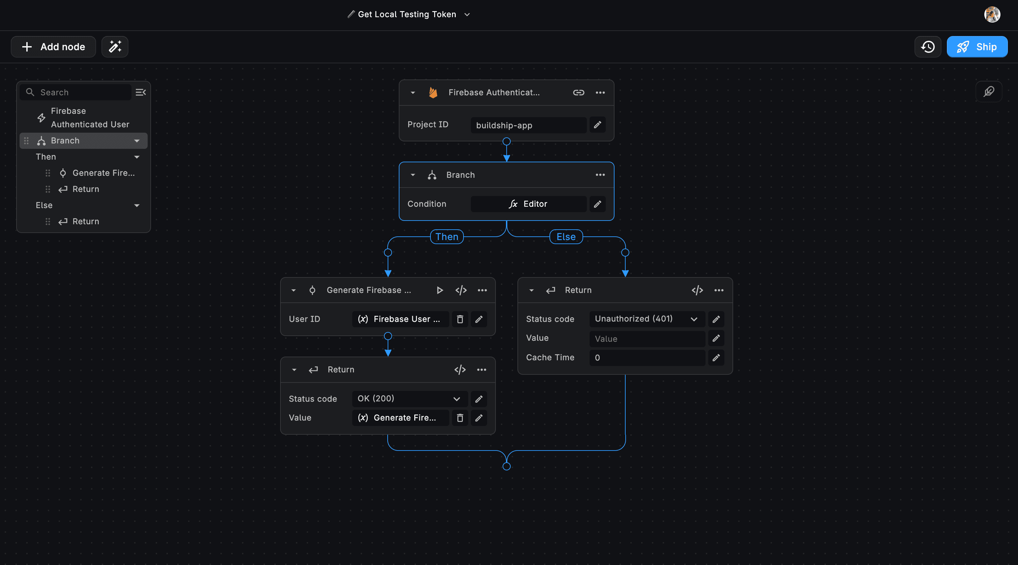Collapse Branch arrow in the outline
Screen dimensions: 1018x565
pos(137,141)
